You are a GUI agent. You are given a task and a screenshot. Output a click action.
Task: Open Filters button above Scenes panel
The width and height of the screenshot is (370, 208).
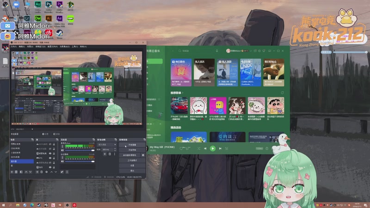click(56, 134)
